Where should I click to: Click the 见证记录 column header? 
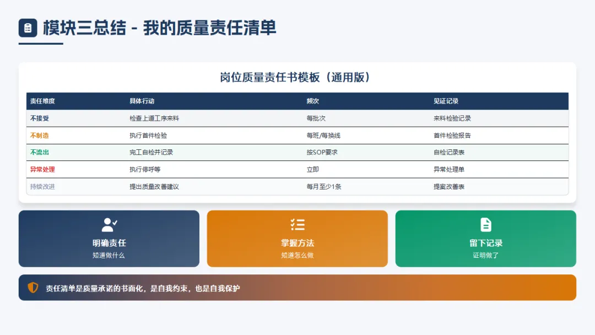pyautogui.click(x=446, y=101)
